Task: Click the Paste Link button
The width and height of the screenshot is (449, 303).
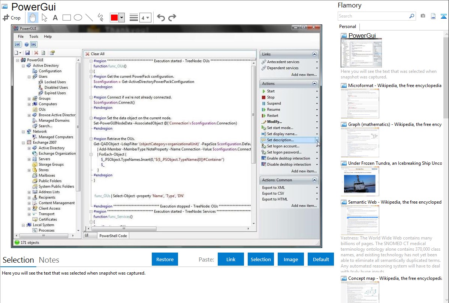Action: [x=231, y=259]
